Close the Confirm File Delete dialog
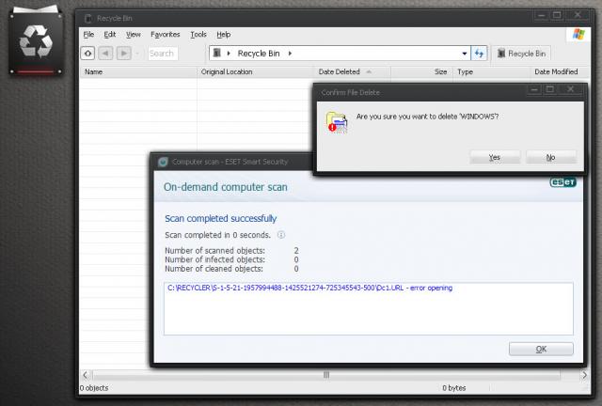This screenshot has height=406, width=602. click(x=571, y=89)
